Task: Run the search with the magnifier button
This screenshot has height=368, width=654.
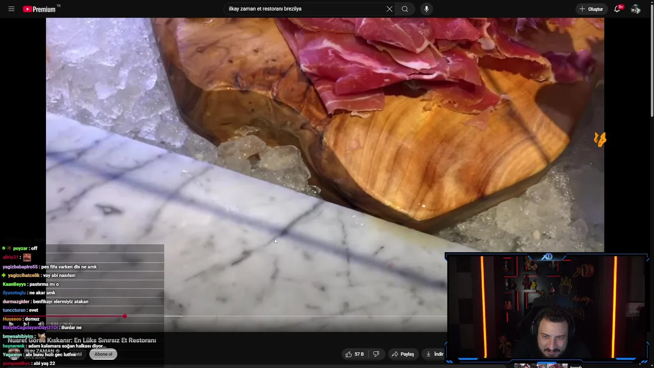Action: [x=405, y=9]
